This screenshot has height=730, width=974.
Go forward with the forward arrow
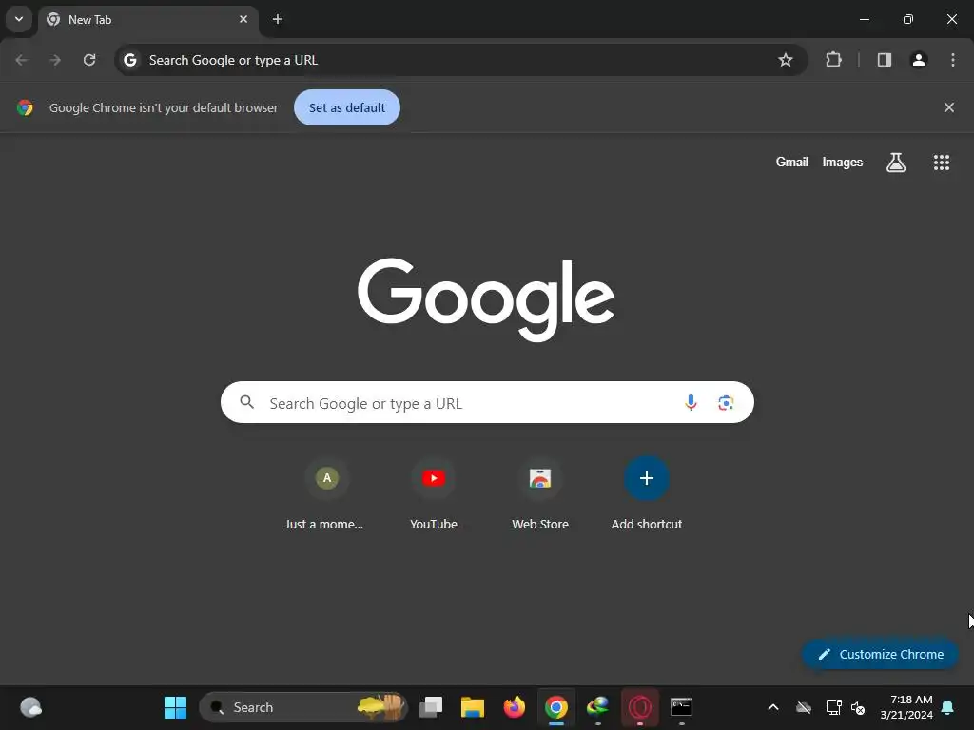[x=55, y=60]
